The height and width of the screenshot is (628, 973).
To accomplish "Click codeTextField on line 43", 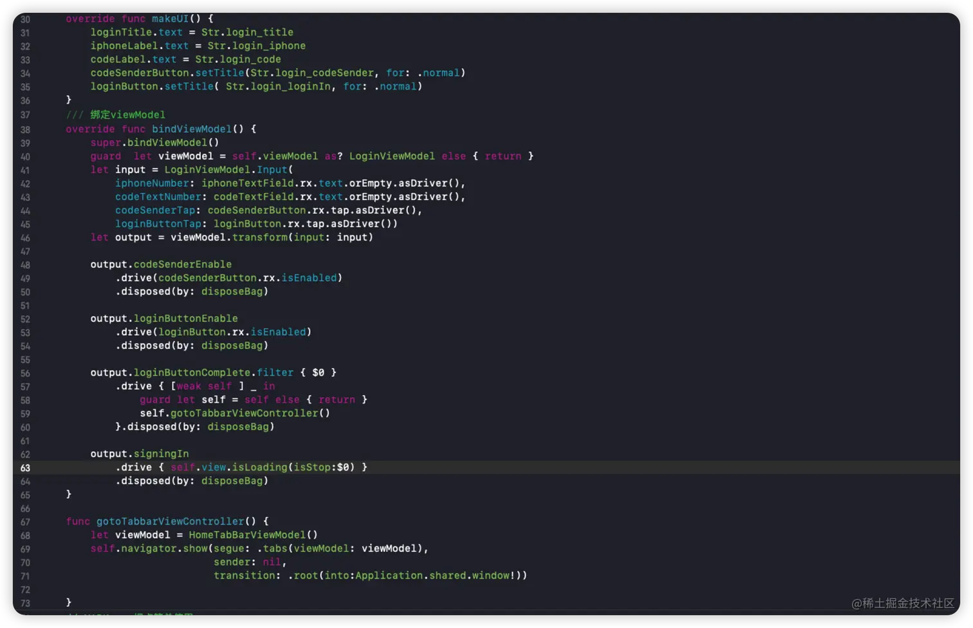I will point(254,196).
